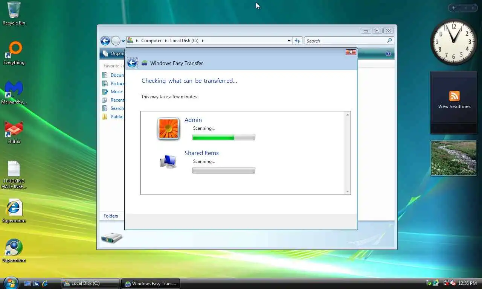482x289 pixels.
Task: Expand the Folders pane in Explorer
Action: click(x=111, y=216)
